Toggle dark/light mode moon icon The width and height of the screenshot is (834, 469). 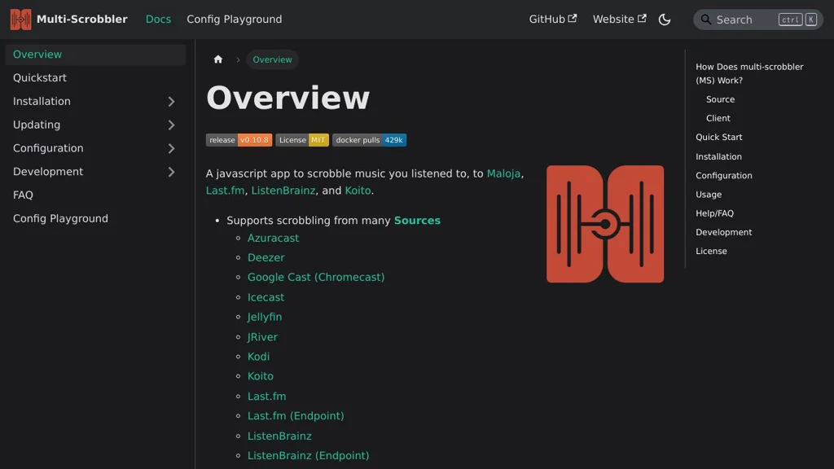pos(665,20)
